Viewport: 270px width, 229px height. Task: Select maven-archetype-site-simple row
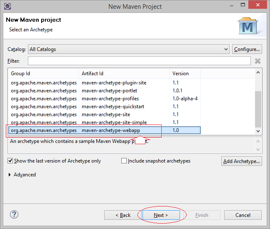[x=104, y=122]
